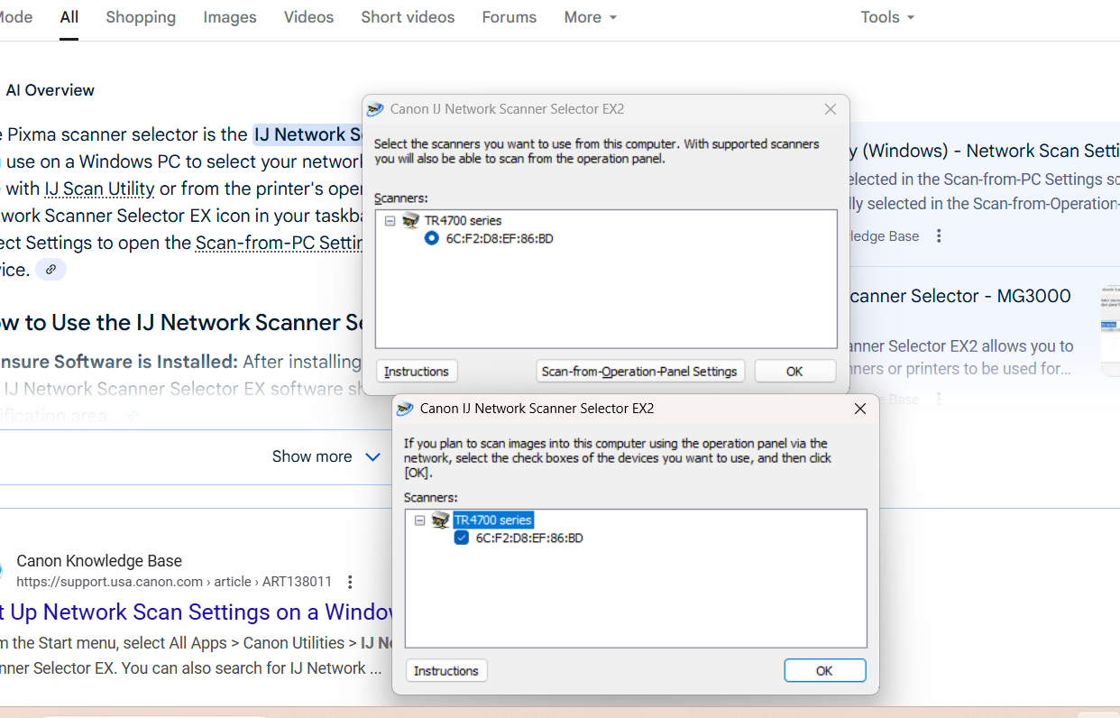The image size is (1120, 718).
Task: Expand the AI Overview with Show more
Action: [326, 456]
